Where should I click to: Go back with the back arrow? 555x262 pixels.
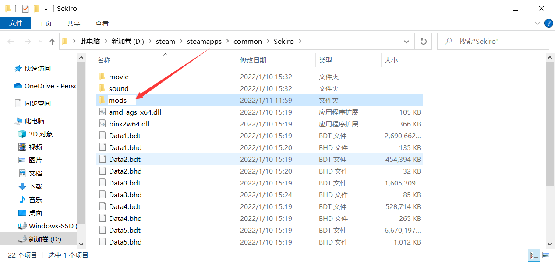click(x=11, y=42)
